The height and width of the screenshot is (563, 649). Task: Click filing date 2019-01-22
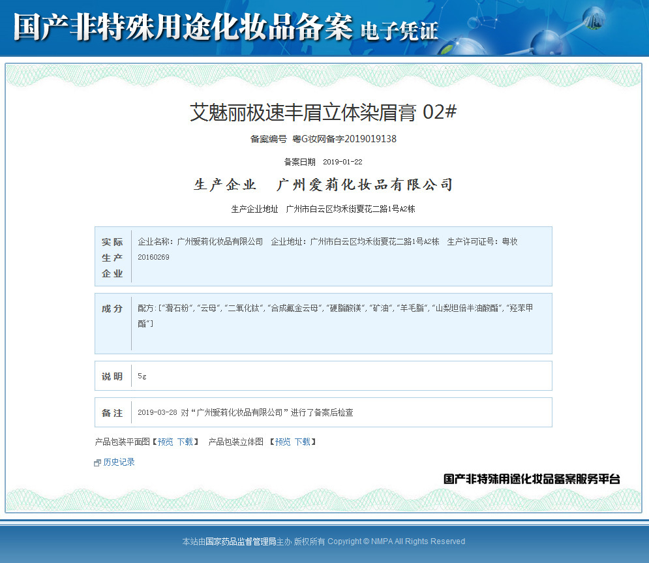(x=342, y=162)
